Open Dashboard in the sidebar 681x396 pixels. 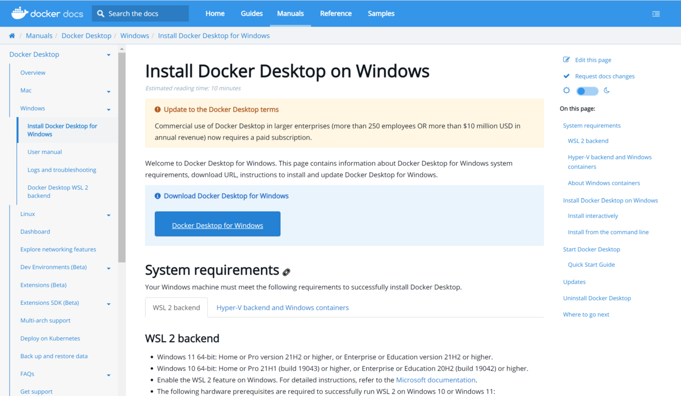(35, 232)
